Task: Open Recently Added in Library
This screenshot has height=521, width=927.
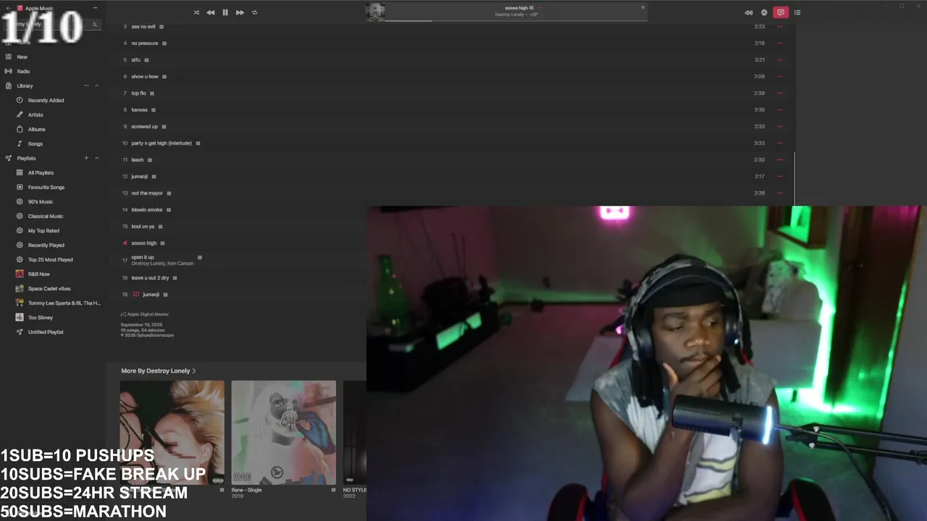Action: [x=46, y=101]
